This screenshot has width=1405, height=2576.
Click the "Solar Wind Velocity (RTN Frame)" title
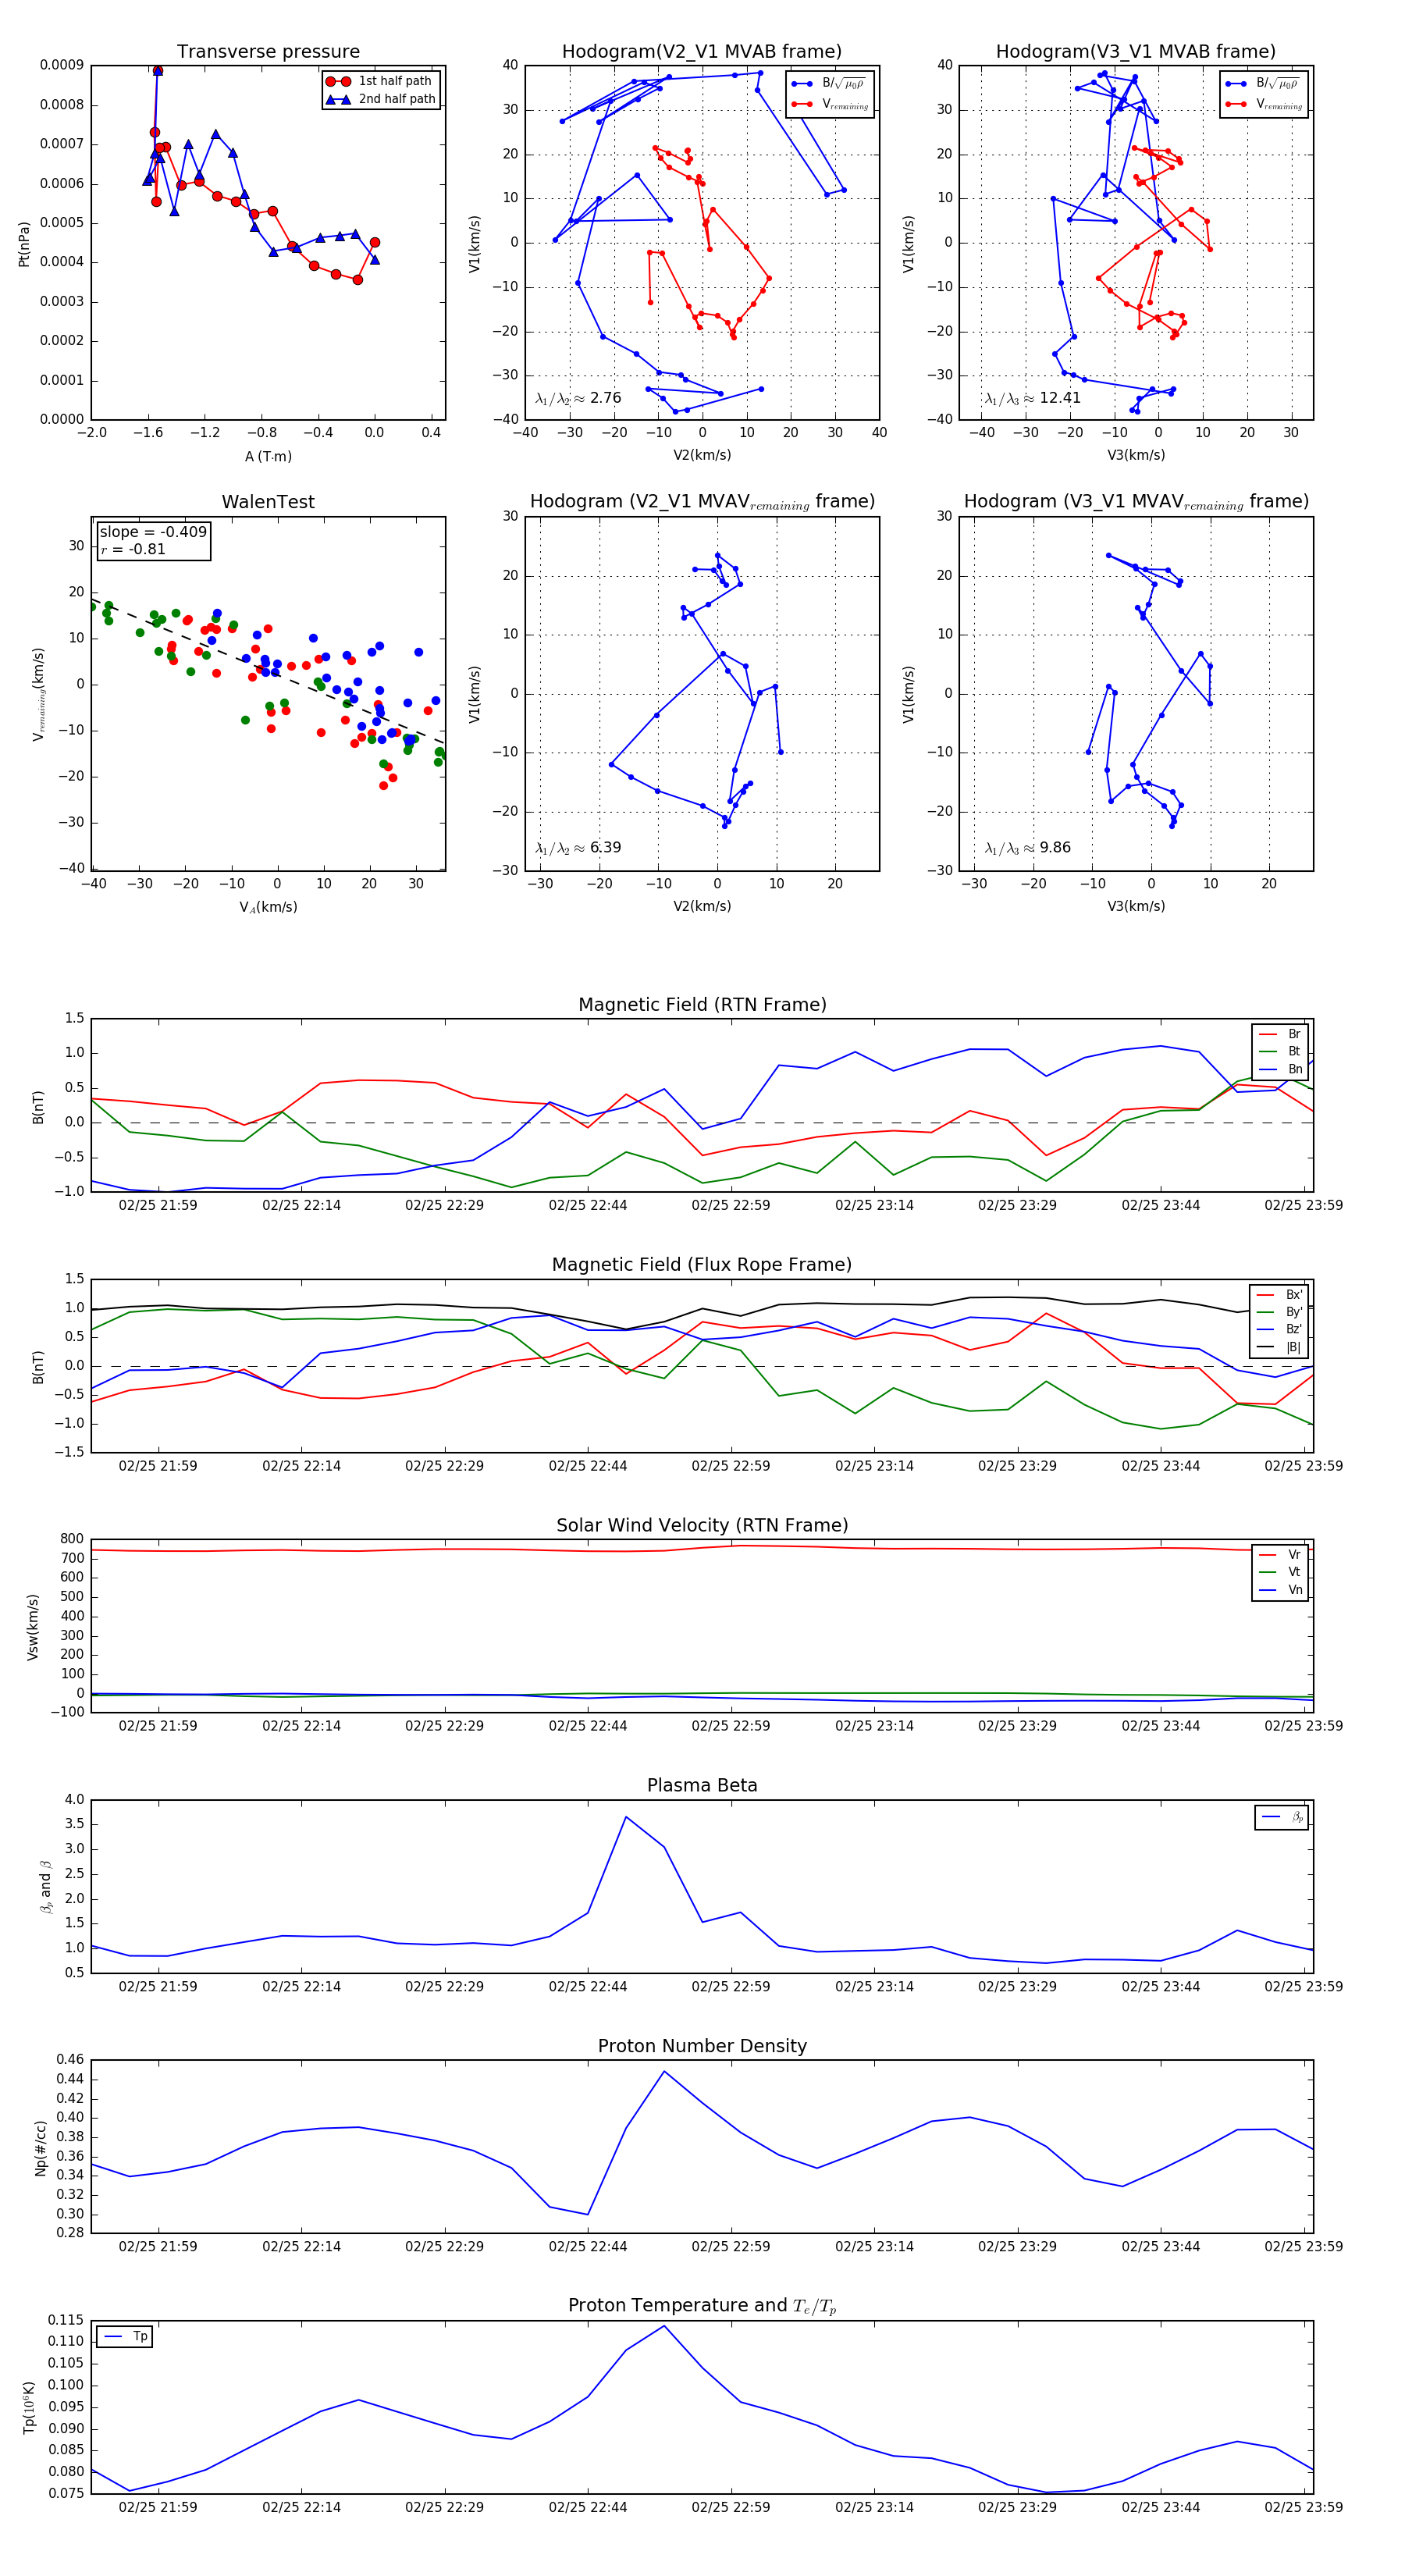(702, 1525)
